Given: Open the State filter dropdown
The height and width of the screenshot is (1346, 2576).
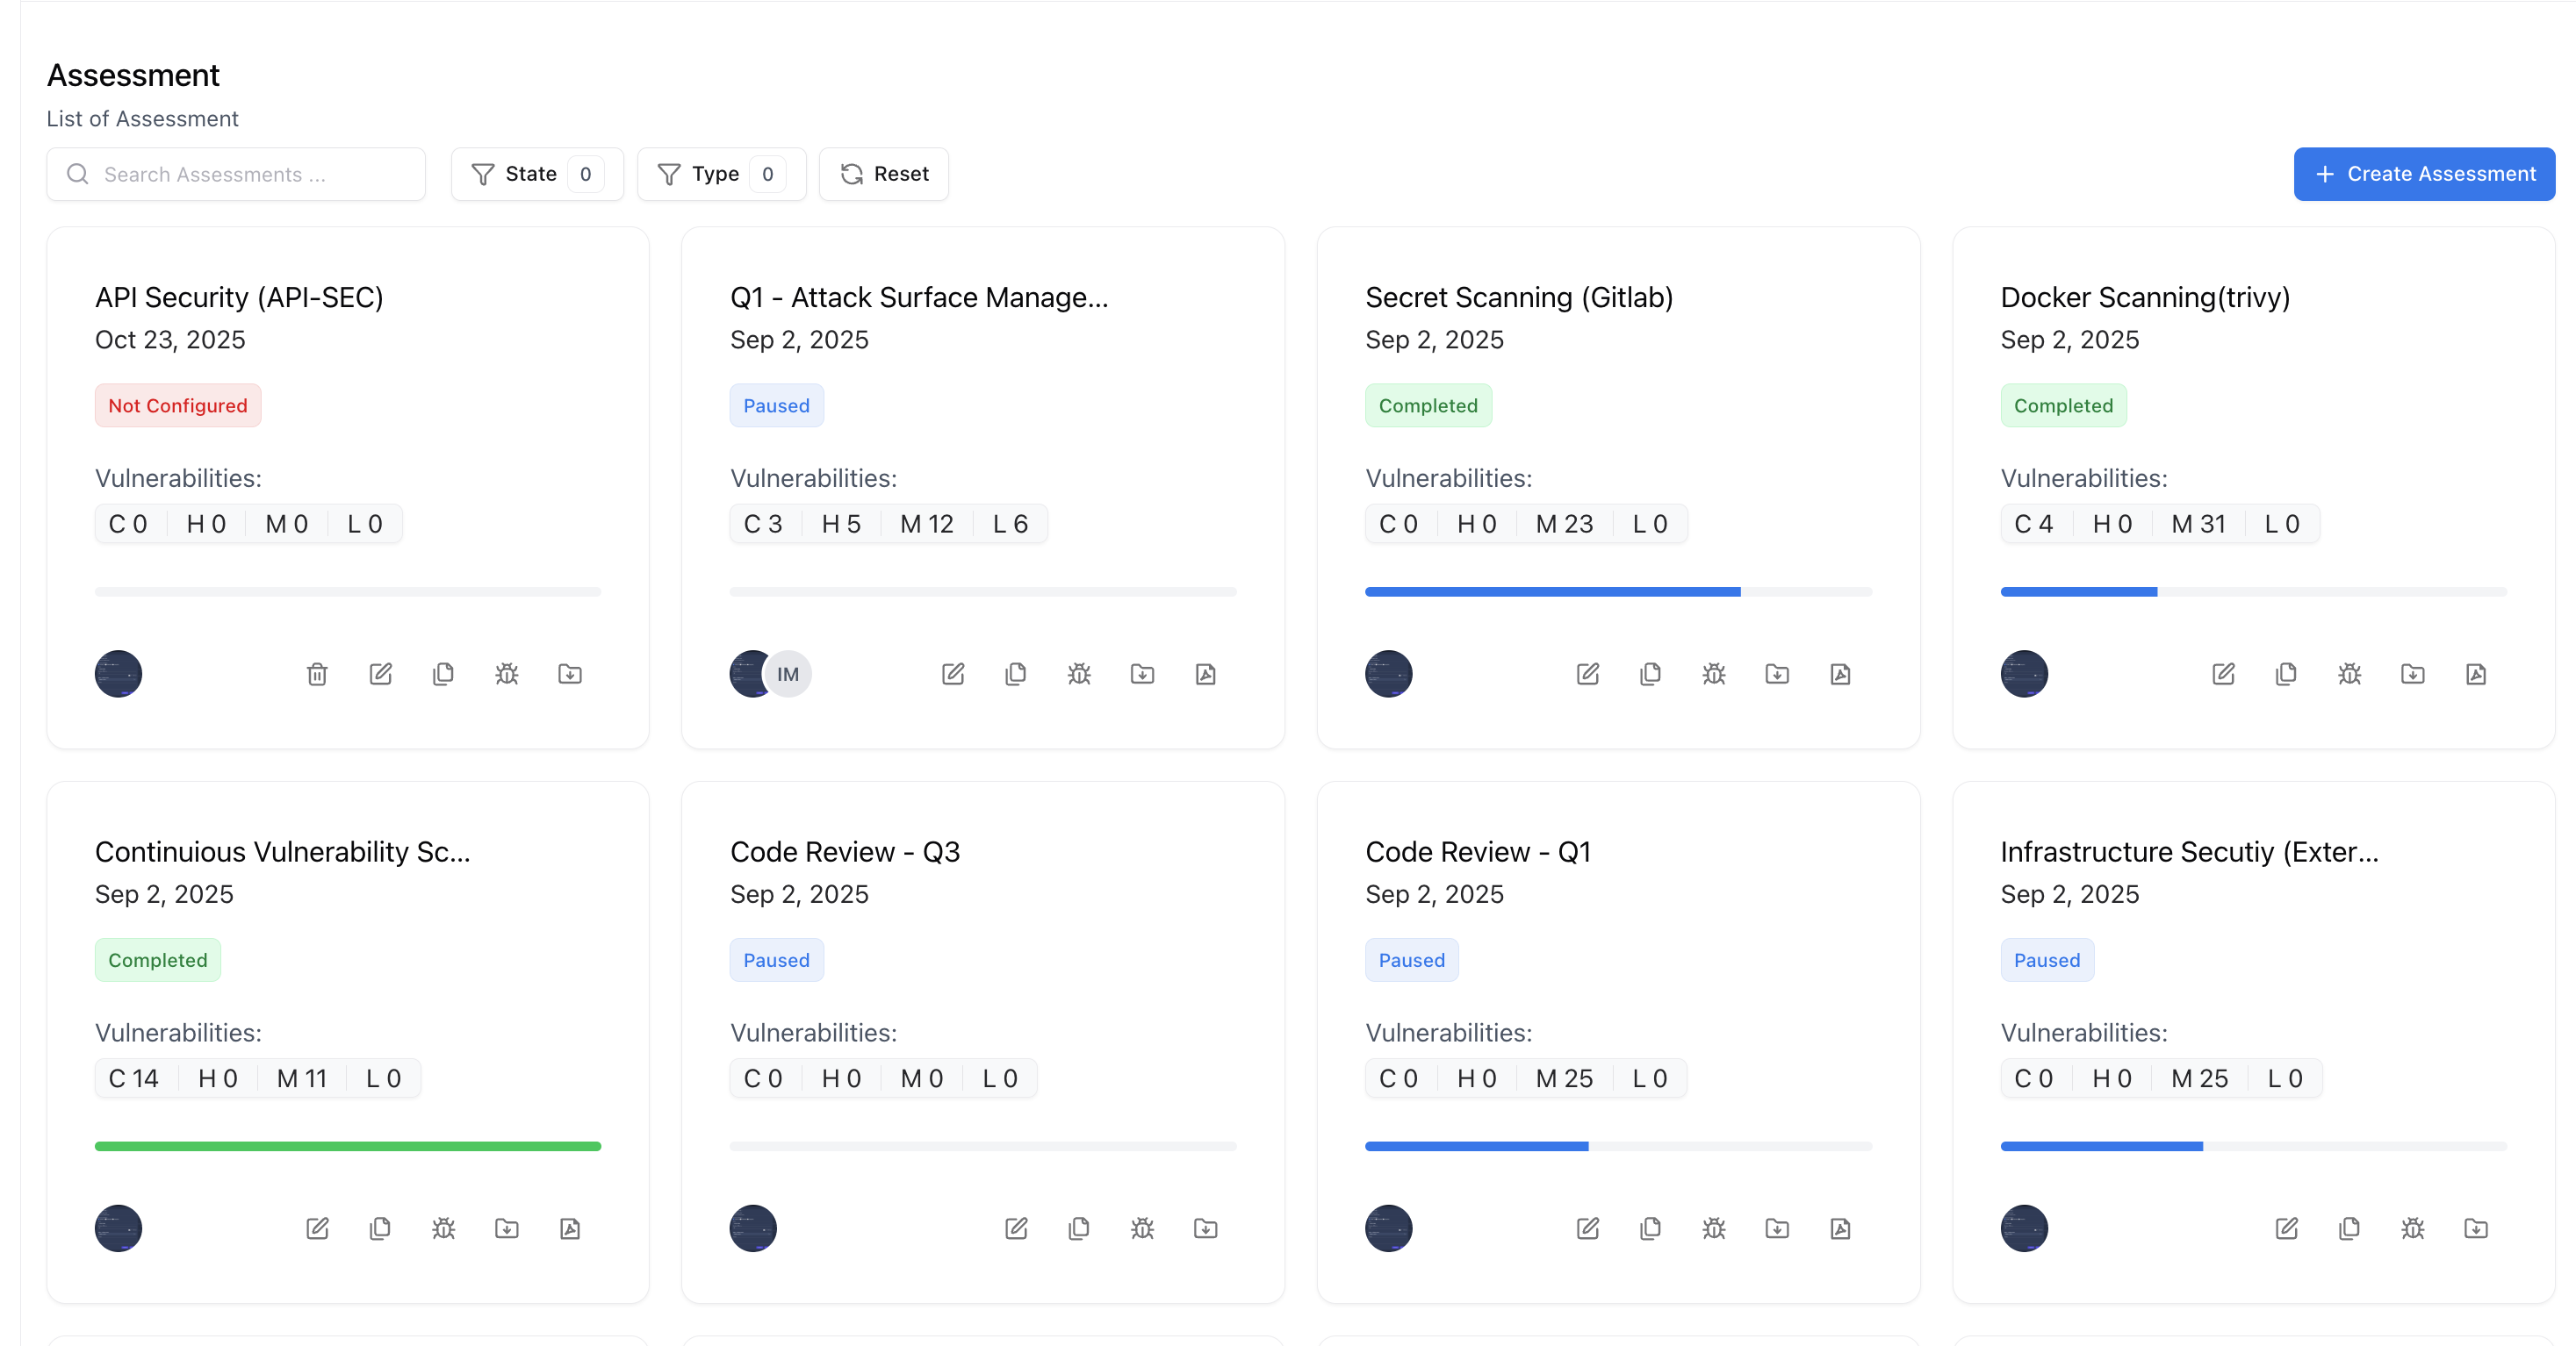Looking at the screenshot, I should pyautogui.click(x=537, y=173).
